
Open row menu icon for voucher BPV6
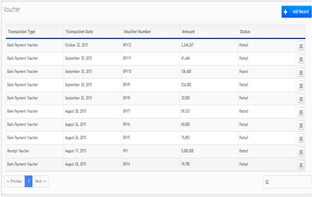coord(301,125)
